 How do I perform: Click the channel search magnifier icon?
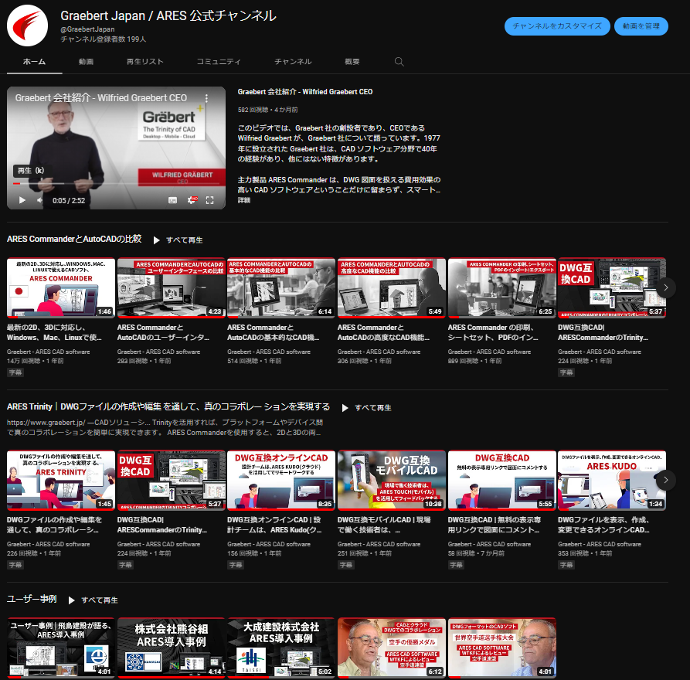(399, 62)
